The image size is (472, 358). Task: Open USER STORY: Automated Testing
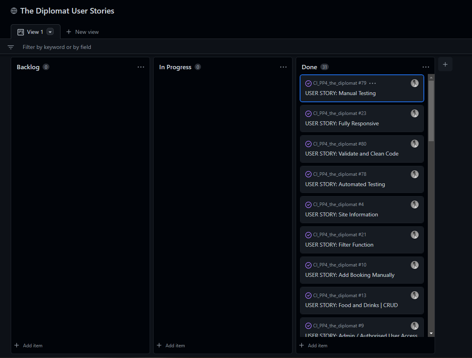coord(345,184)
